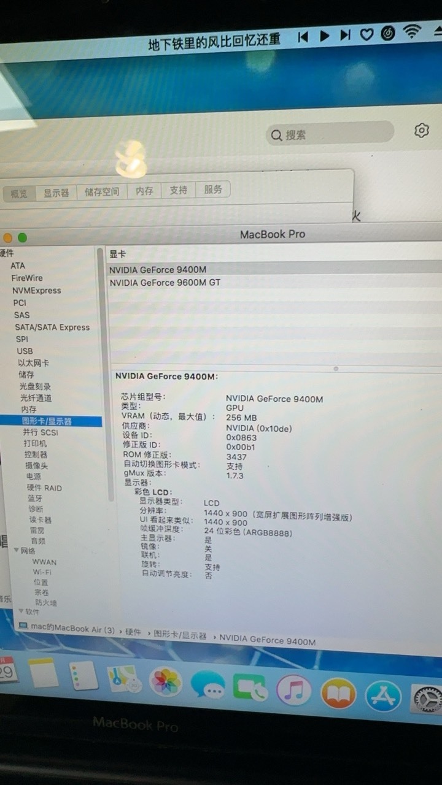Select USB in the sidebar
This screenshot has height=785, width=442.
point(25,351)
